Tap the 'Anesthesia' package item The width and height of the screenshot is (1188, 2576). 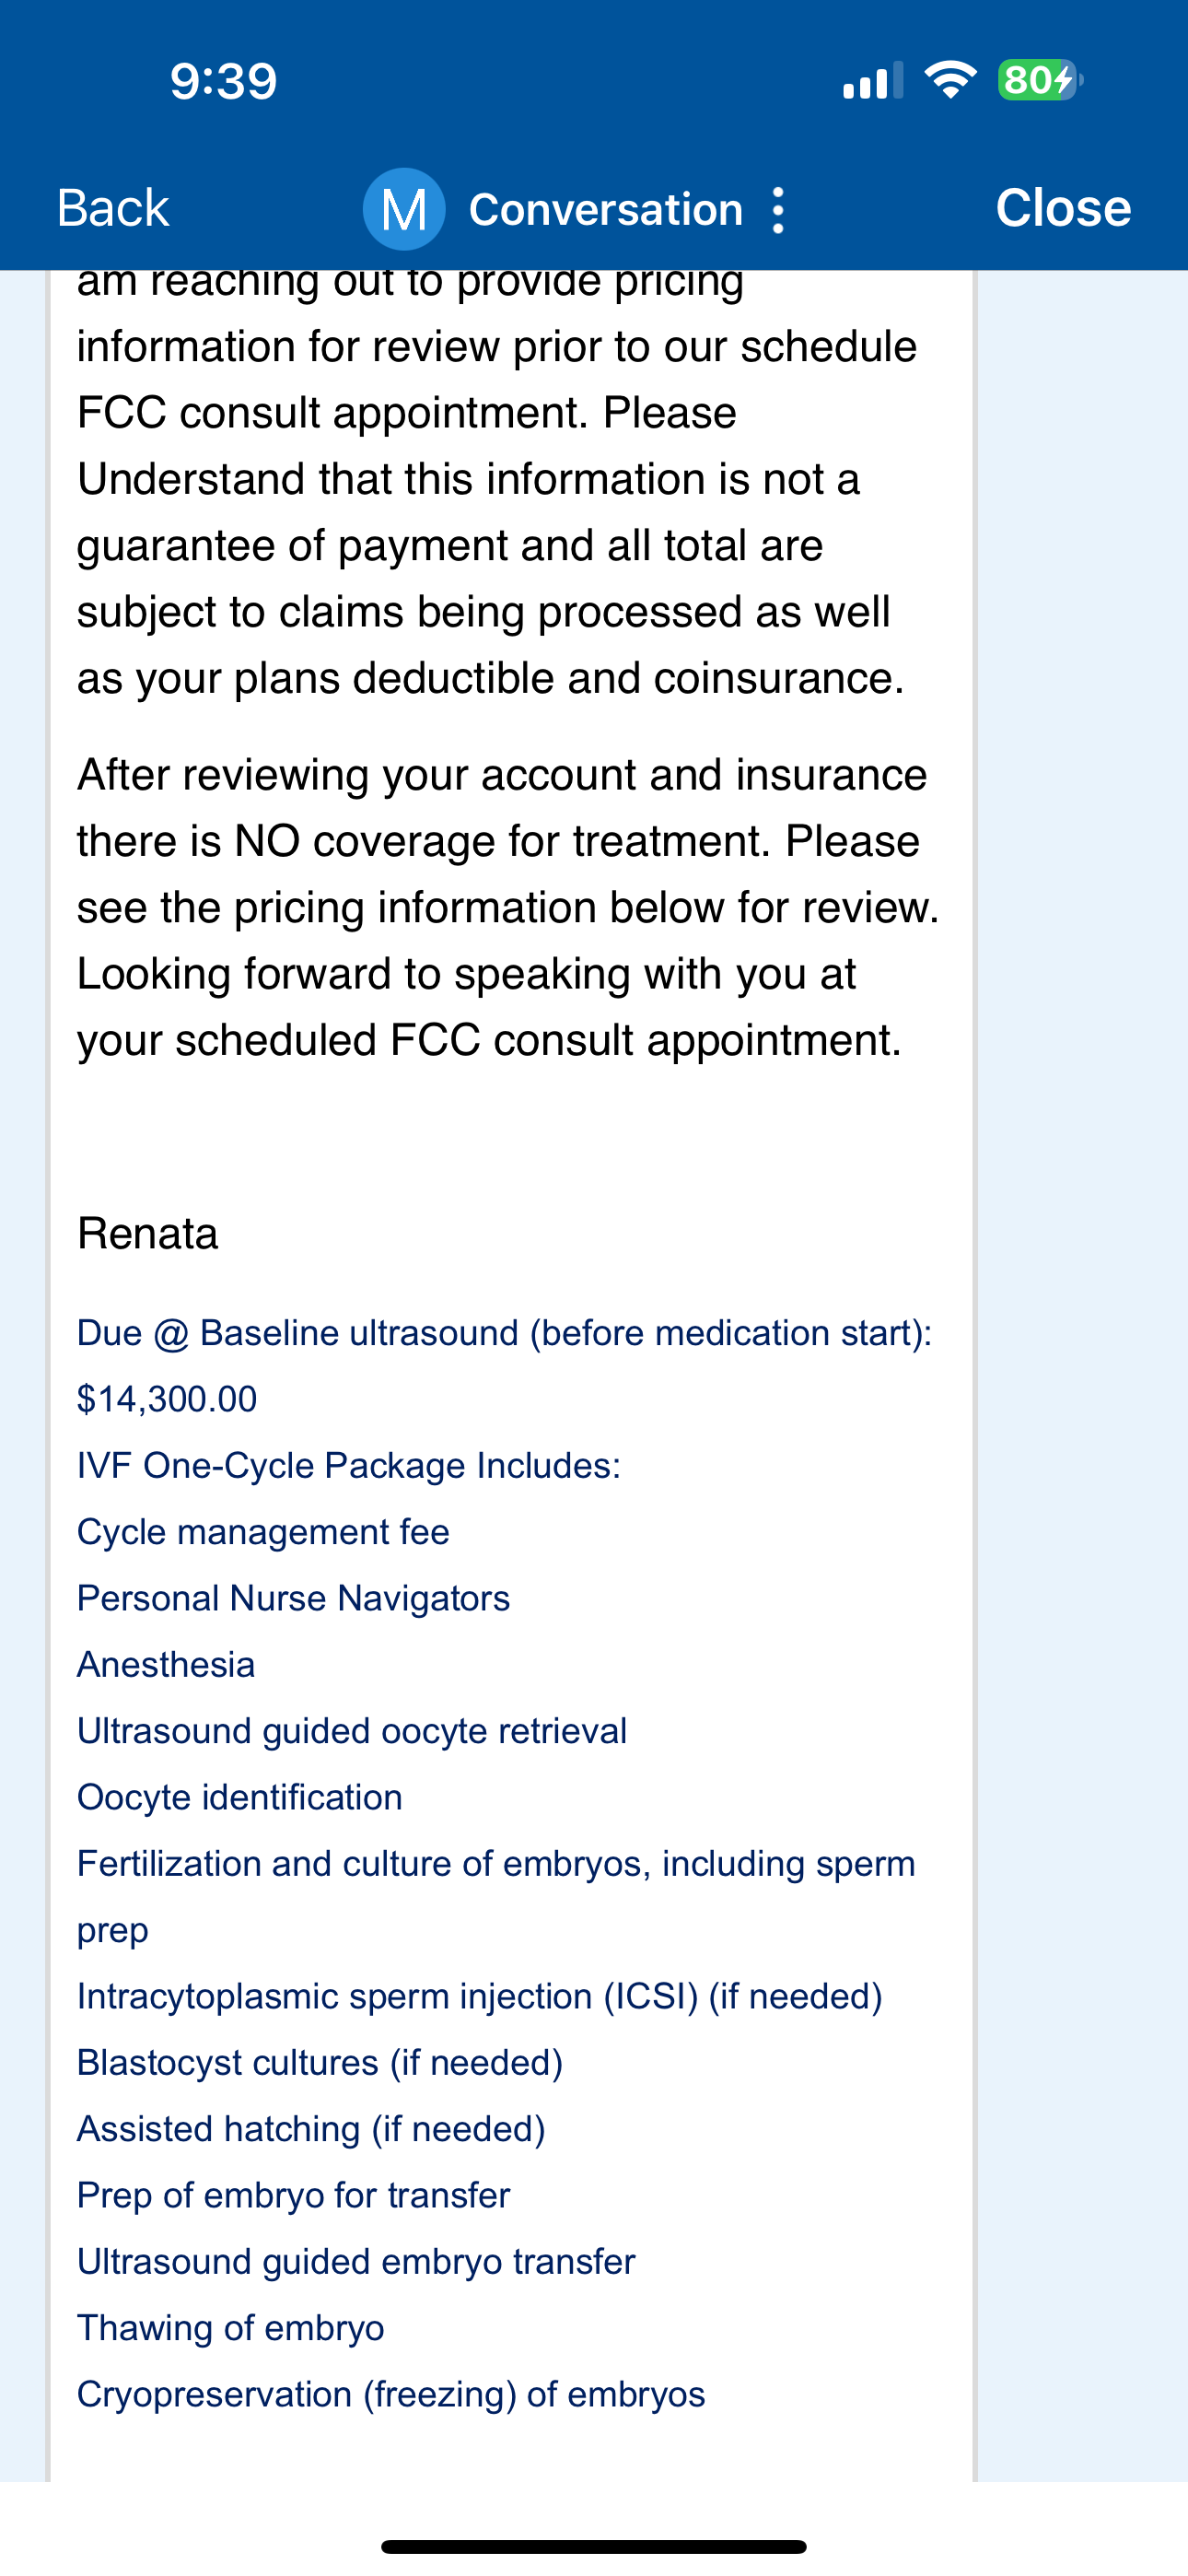click(x=166, y=1665)
